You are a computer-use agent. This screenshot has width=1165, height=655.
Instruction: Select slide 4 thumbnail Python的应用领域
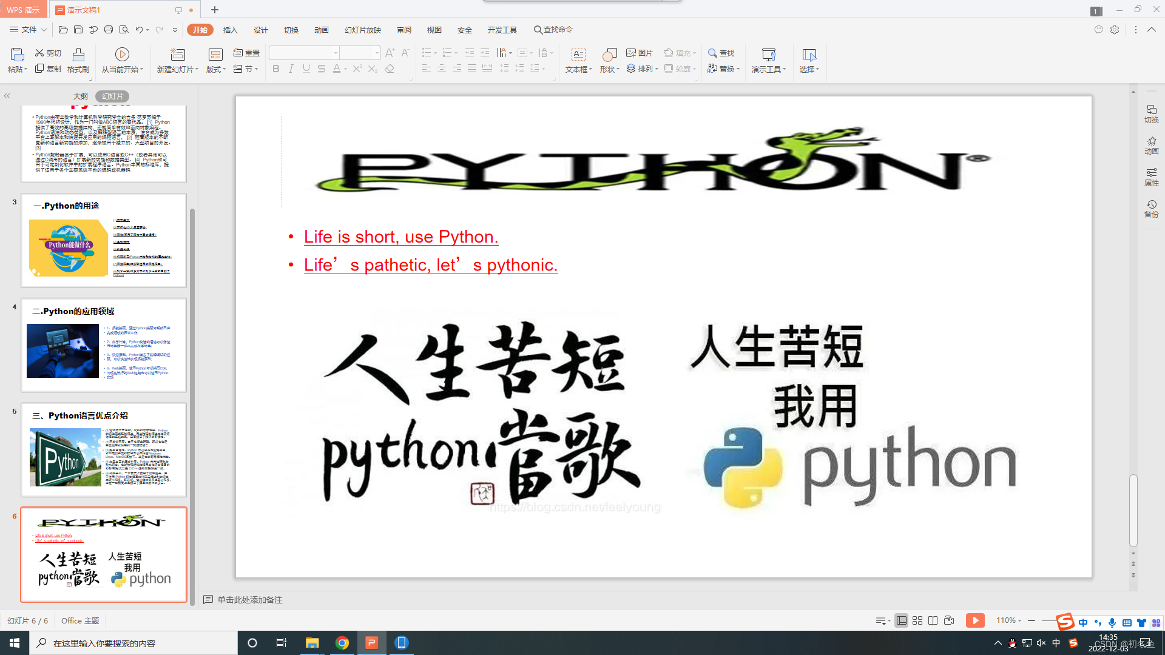tap(104, 344)
